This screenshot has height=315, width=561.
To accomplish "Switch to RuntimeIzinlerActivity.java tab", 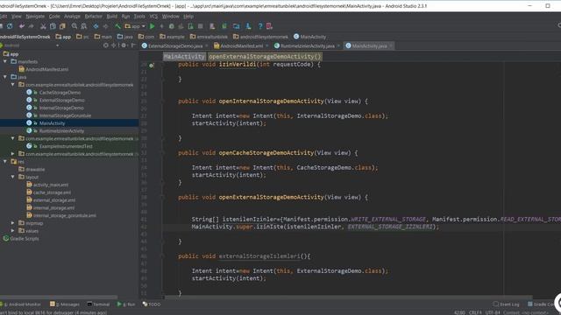I will (307, 46).
